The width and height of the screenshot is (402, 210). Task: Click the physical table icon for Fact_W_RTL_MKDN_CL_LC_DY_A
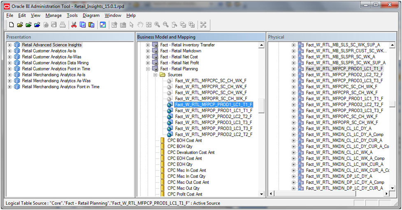tap(301, 128)
